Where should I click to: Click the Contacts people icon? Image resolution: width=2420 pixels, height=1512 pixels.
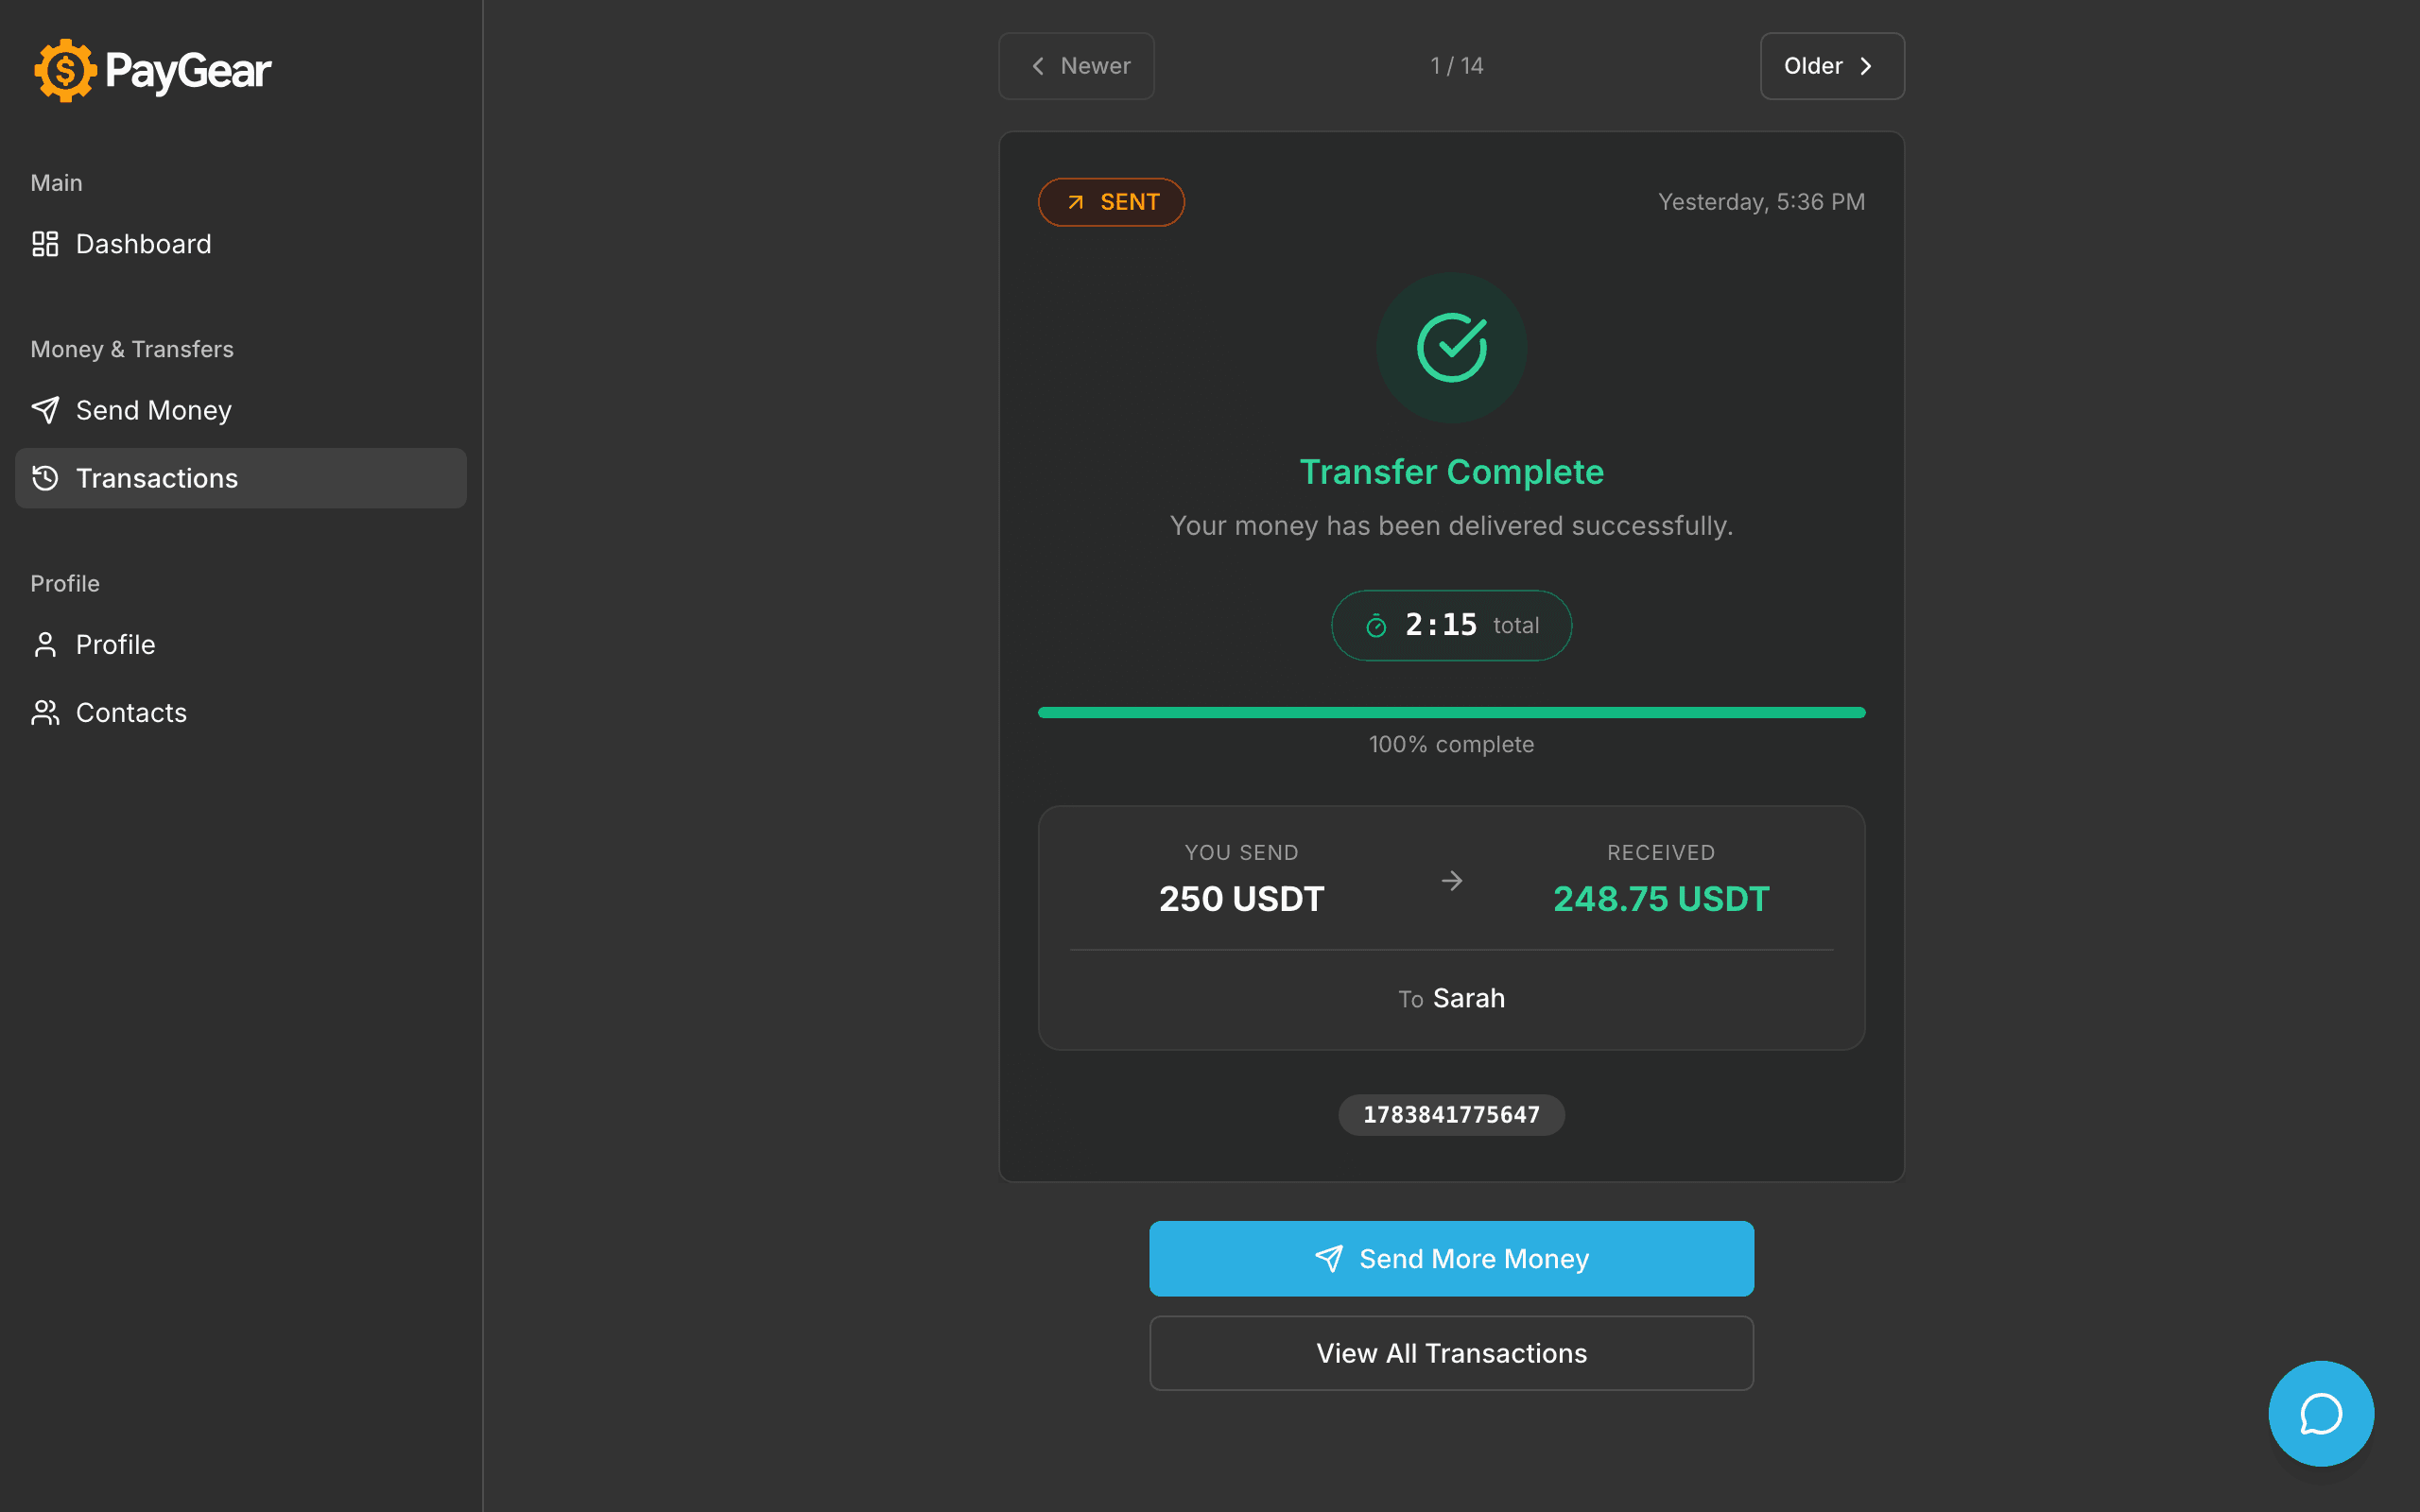coord(45,713)
